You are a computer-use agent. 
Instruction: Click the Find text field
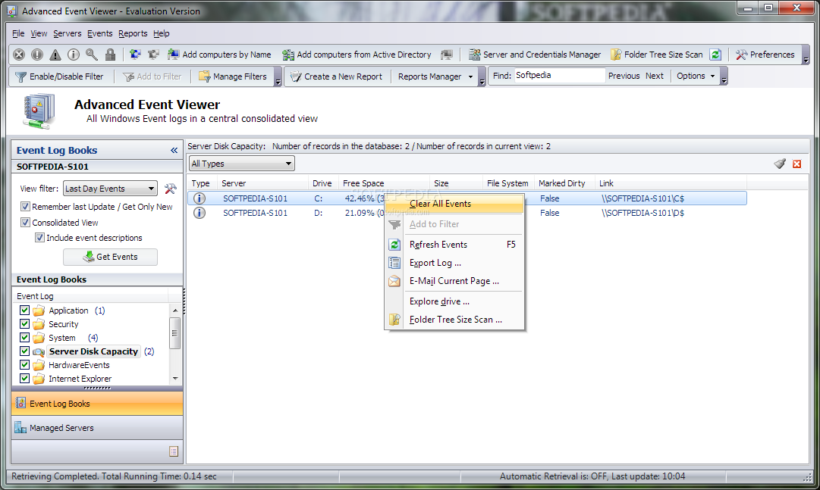tap(559, 76)
